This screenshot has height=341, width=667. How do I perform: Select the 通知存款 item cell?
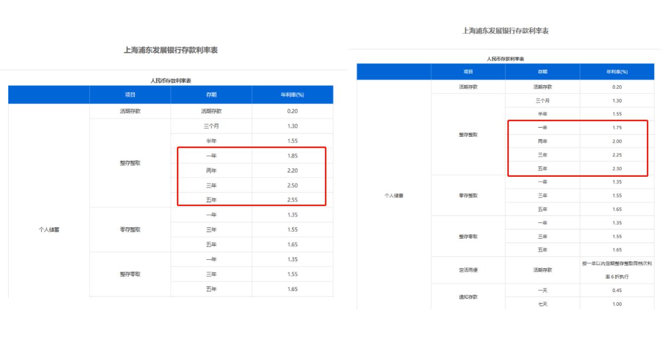click(468, 297)
